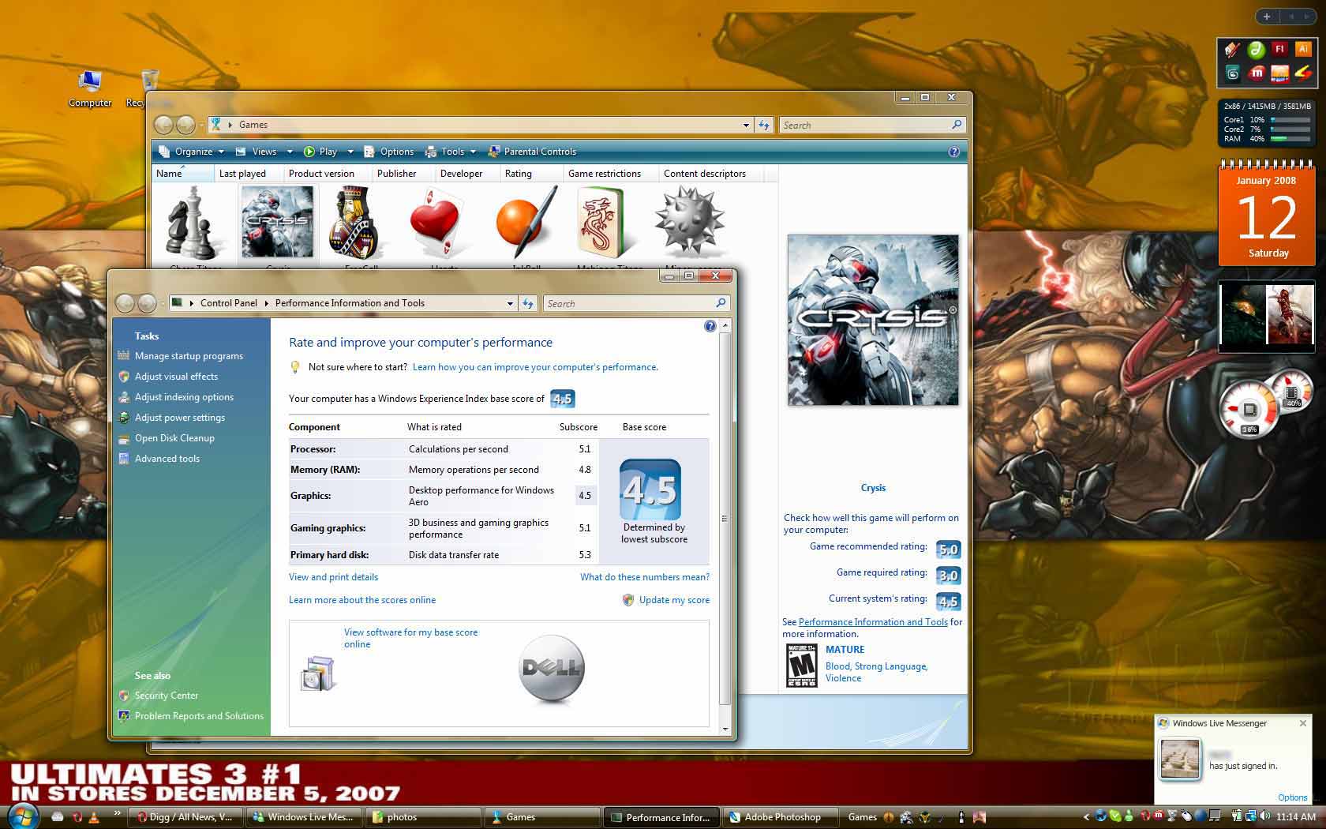
Task: Click the Performance window vertical scrollbar
Action: (x=725, y=519)
